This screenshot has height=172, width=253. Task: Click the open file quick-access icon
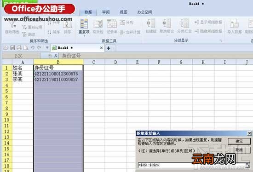[x=6, y=48]
